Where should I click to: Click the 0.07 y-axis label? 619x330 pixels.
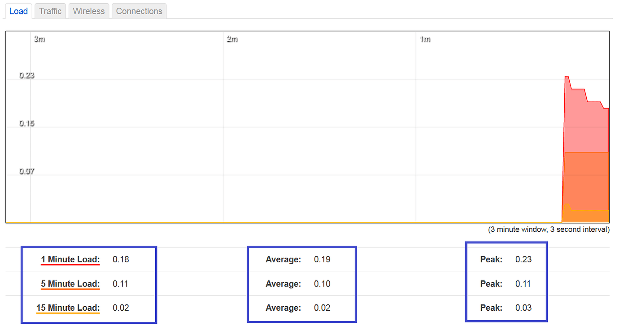pyautogui.click(x=26, y=171)
